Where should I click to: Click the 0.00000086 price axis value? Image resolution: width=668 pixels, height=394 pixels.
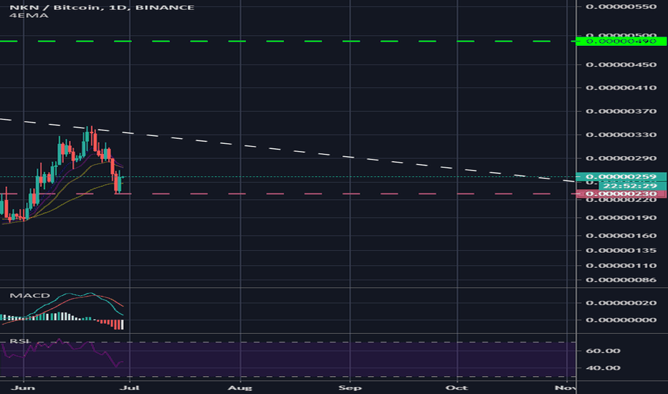621,280
